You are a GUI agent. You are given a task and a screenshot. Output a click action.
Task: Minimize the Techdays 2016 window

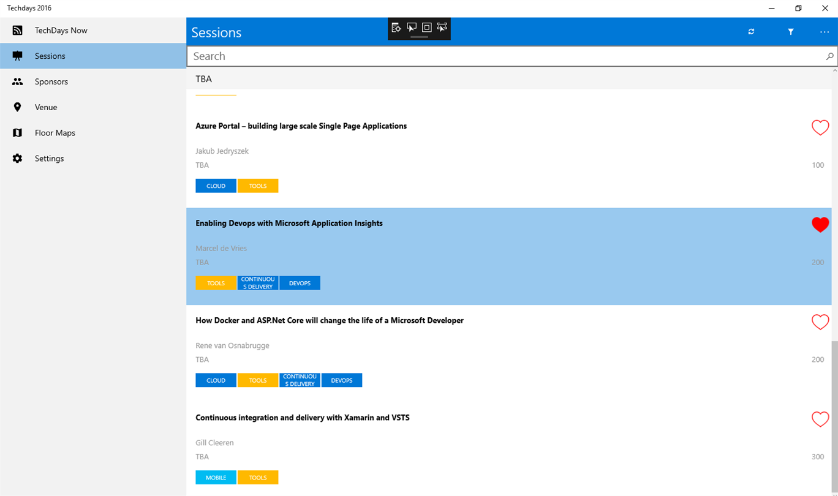click(x=771, y=8)
